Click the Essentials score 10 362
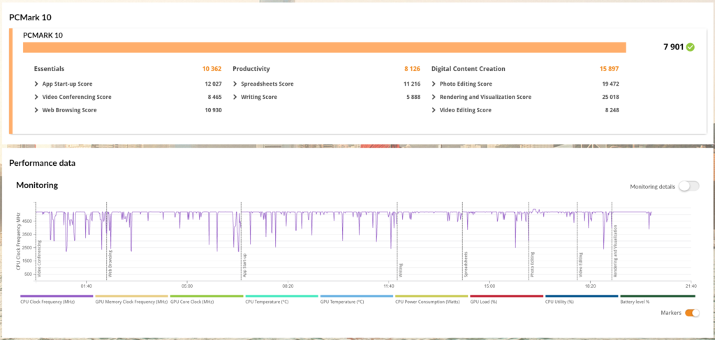Screen dimensions: 715x340 (212, 69)
